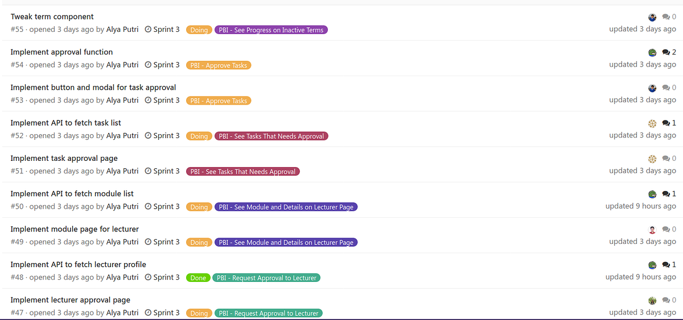The width and height of the screenshot is (683, 320).
Task: Click the Doing label on issue #55
Action: (199, 30)
